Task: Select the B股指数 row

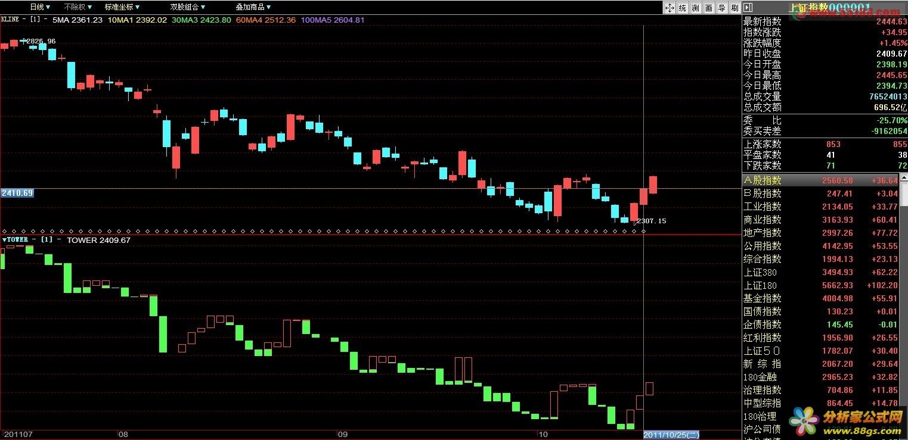Action: [x=820, y=194]
